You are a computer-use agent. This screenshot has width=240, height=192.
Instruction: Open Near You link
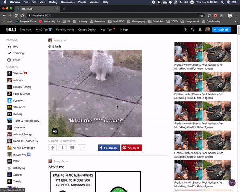click(108, 30)
